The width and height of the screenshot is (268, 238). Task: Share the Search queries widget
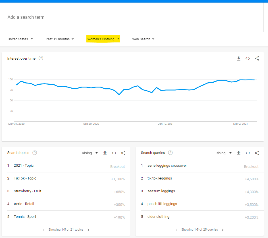point(257,153)
